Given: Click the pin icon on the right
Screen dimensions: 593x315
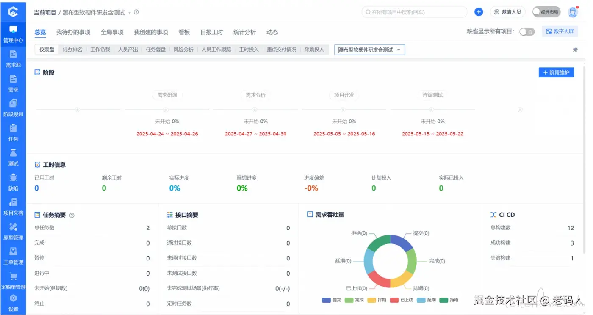Looking at the screenshot, I should (x=575, y=50).
